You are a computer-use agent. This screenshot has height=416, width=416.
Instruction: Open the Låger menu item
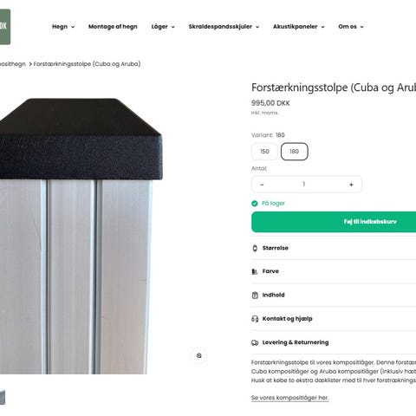[x=163, y=27]
